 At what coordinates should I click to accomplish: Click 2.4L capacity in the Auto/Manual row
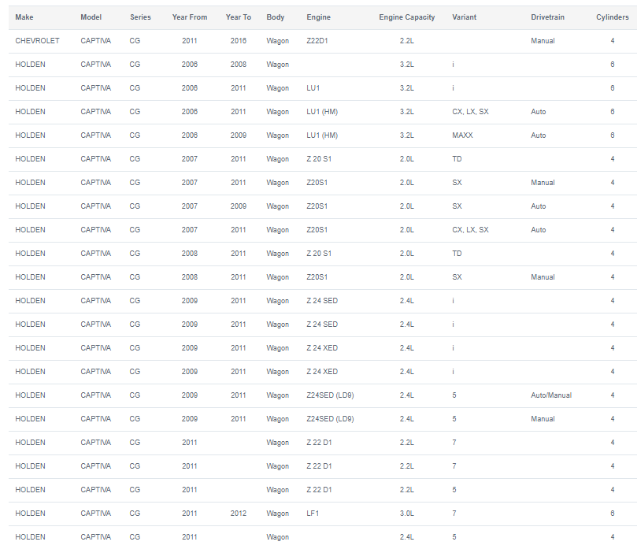(x=406, y=395)
